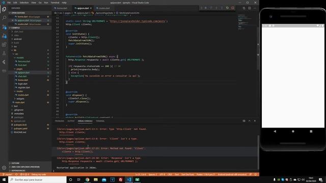Open the Edit menu
This screenshot has width=326, height=183.
coord(15,3)
